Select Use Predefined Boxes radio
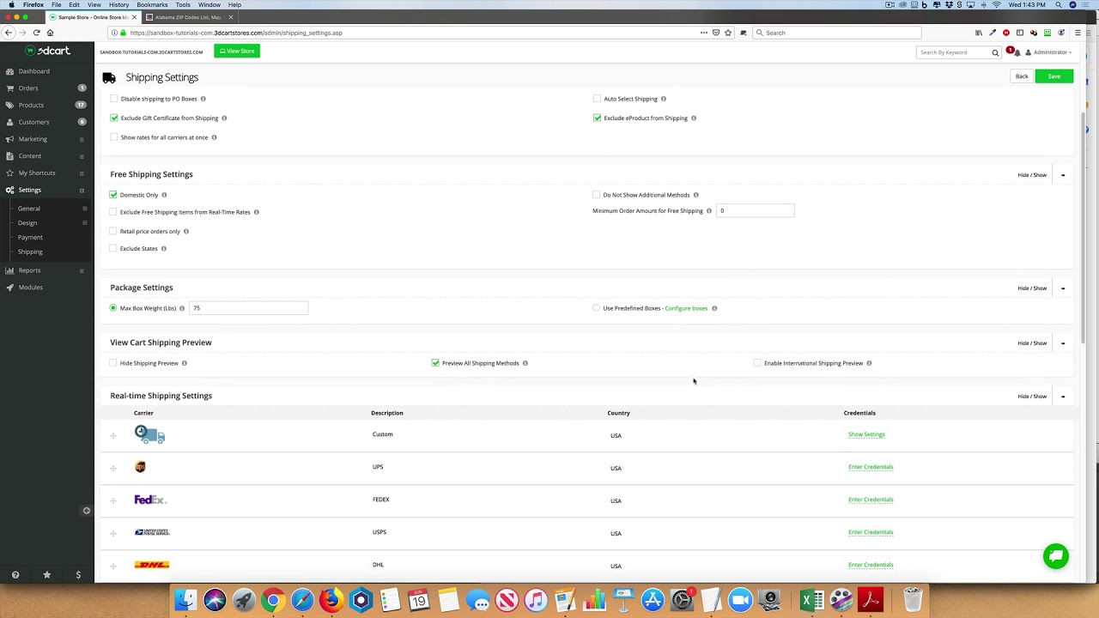 click(597, 308)
